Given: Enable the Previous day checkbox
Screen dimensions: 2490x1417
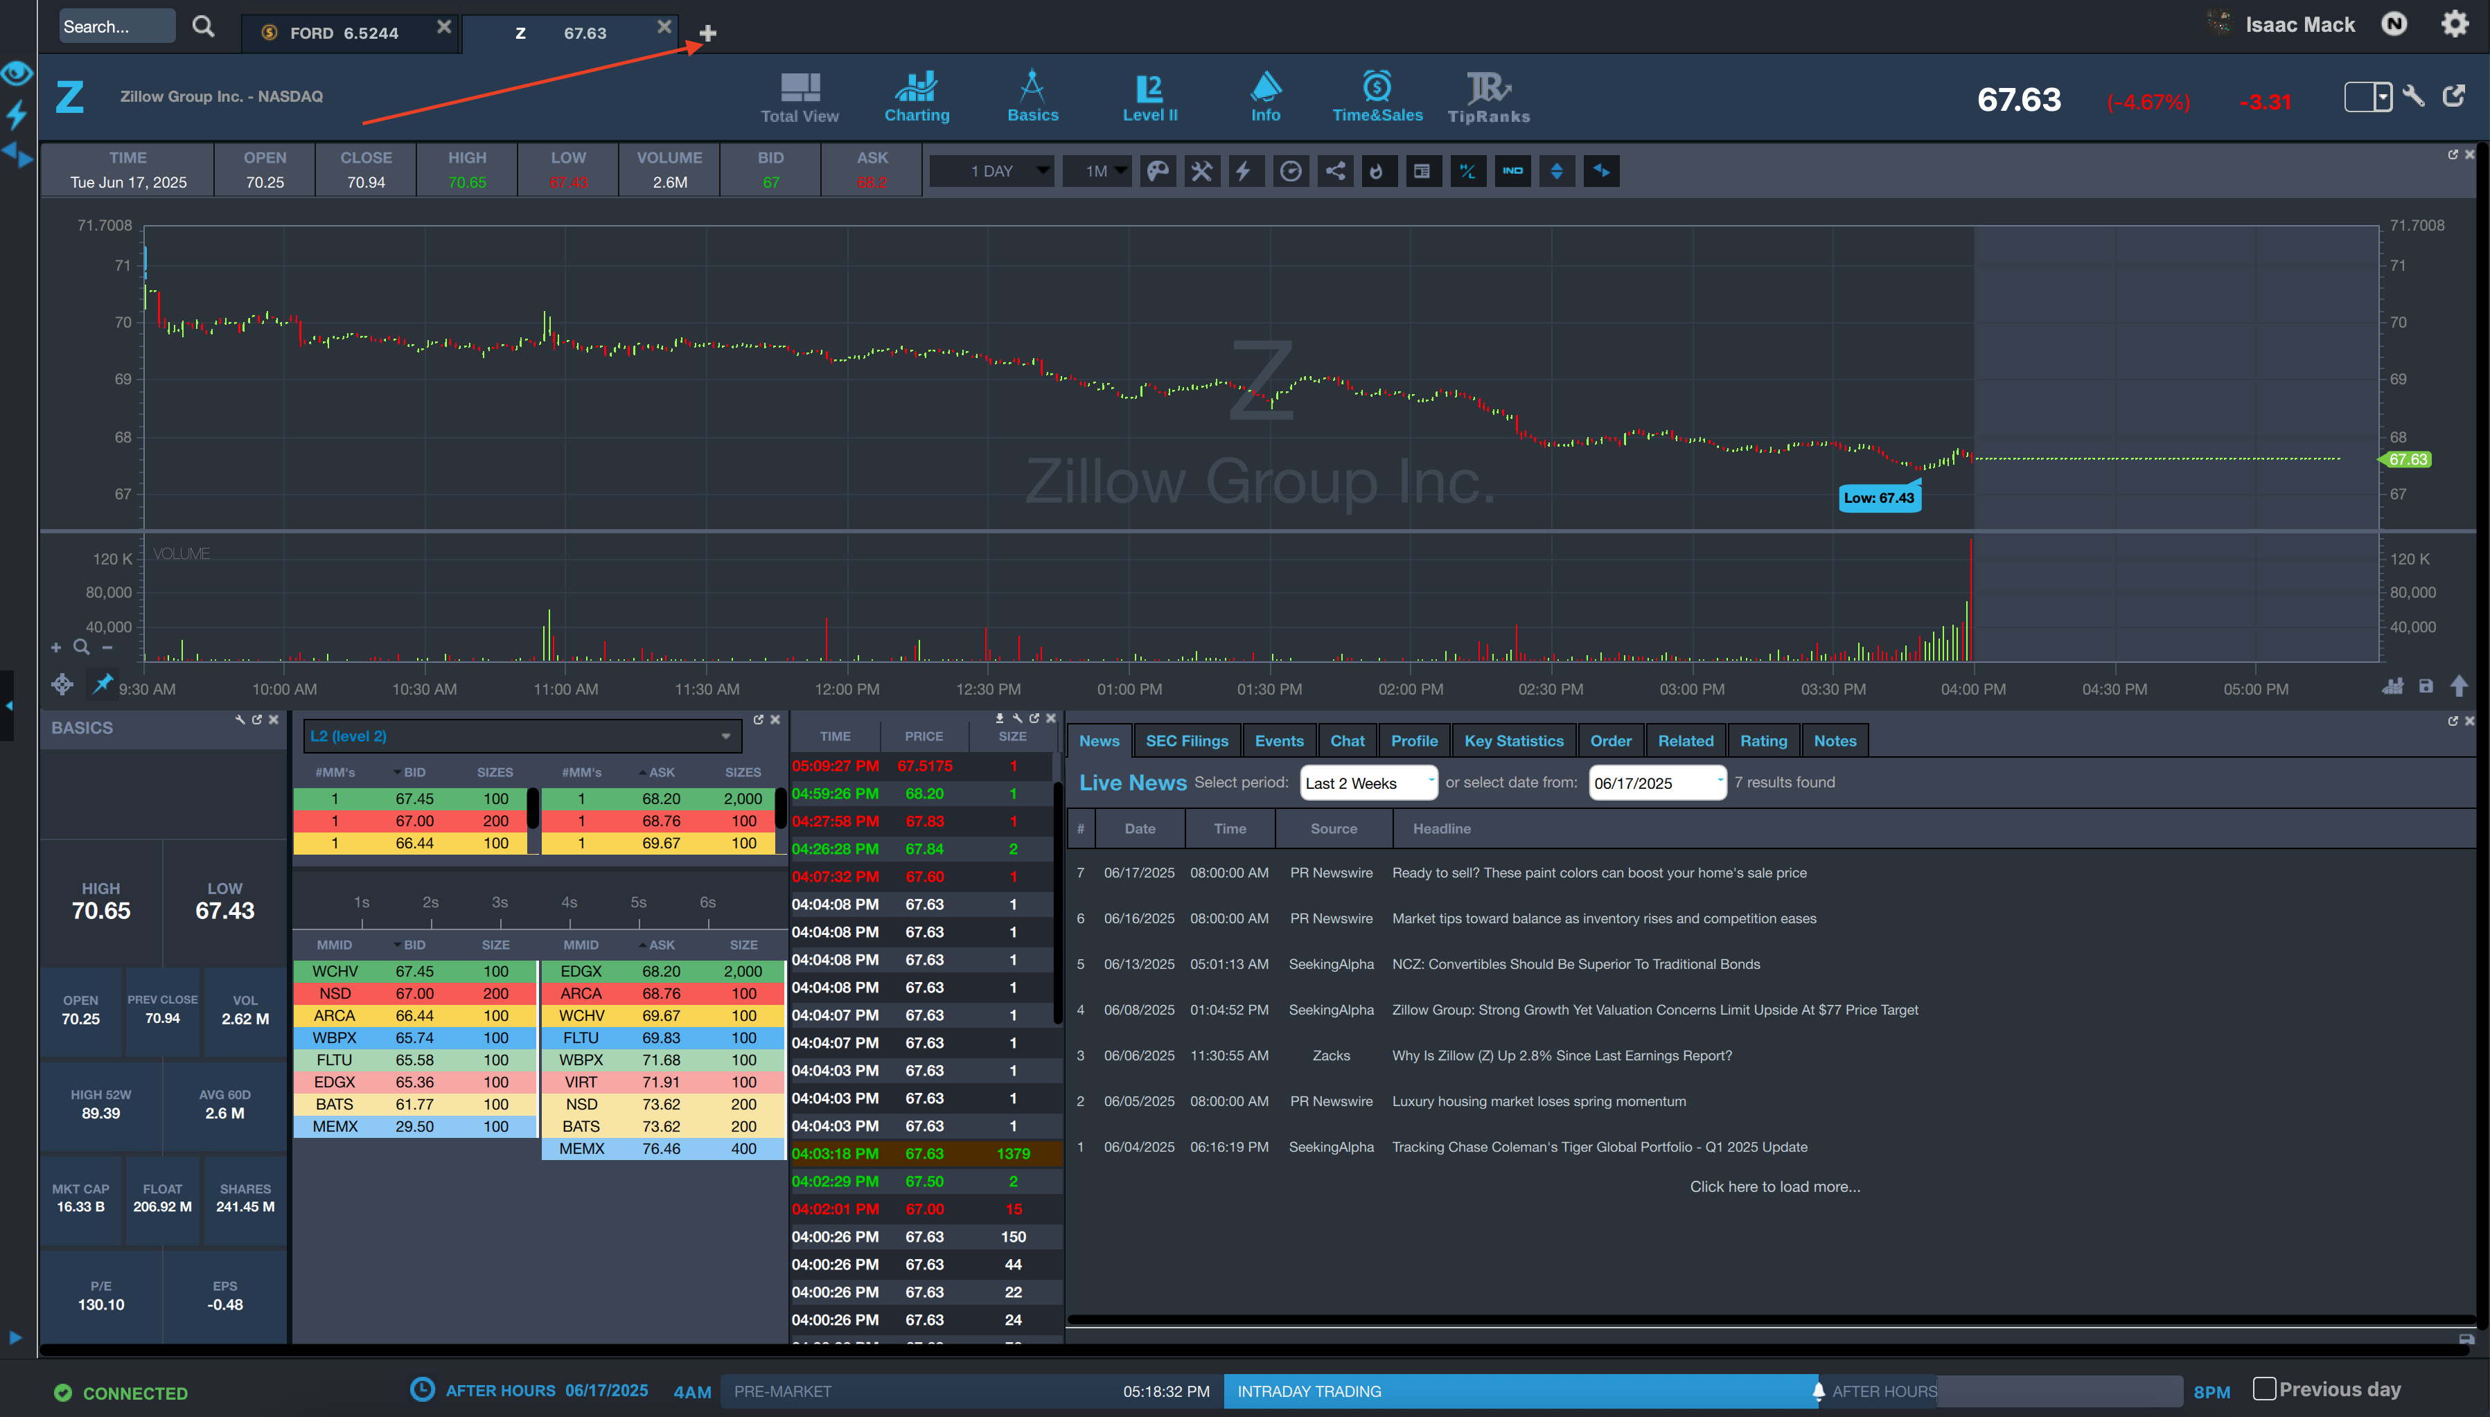Looking at the screenshot, I should [x=2264, y=1389].
